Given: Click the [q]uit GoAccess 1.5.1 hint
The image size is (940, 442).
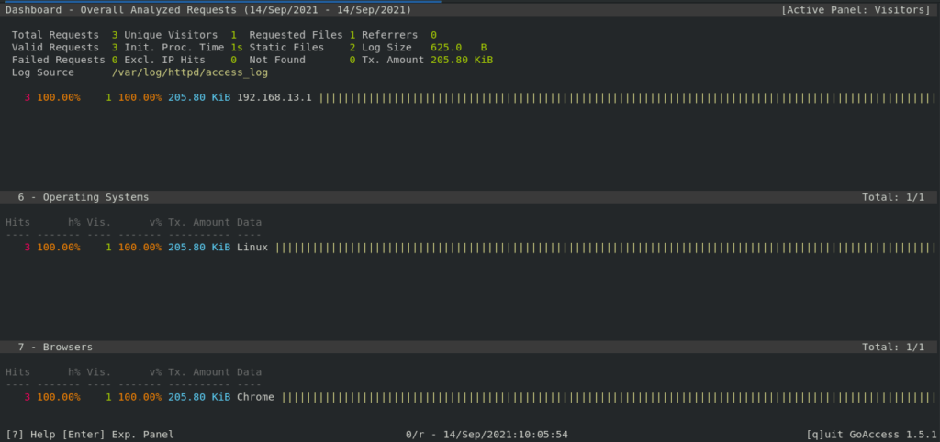Looking at the screenshot, I should 871,435.
